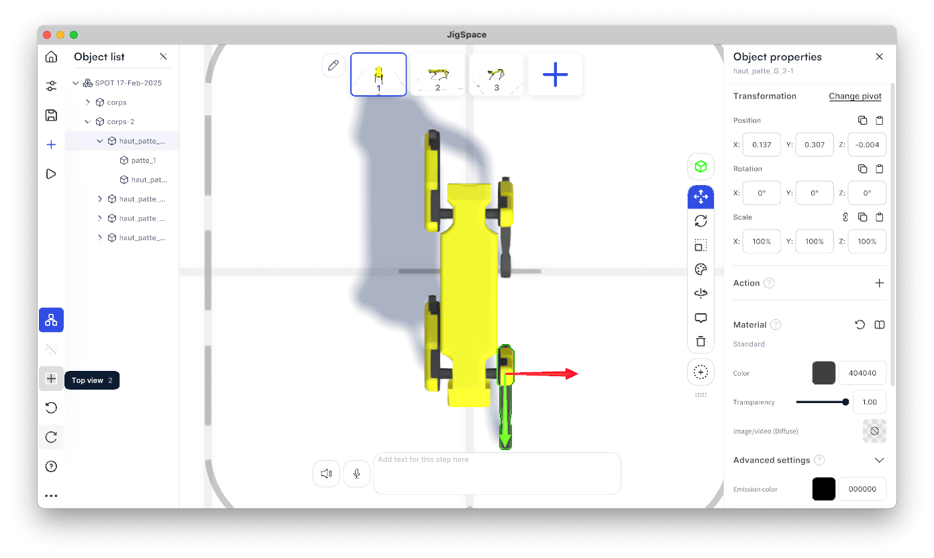Switch to step 3 thumbnail
This screenshot has width=934, height=558.
tap(497, 74)
